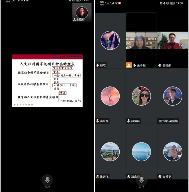Tap the muted microphone button above 1/21
The width and height of the screenshot is (189, 192).
[47, 180]
